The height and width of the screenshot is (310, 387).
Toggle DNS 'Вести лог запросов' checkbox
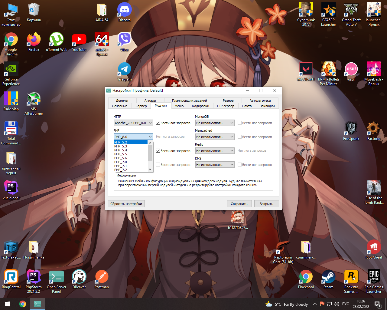point(239,165)
